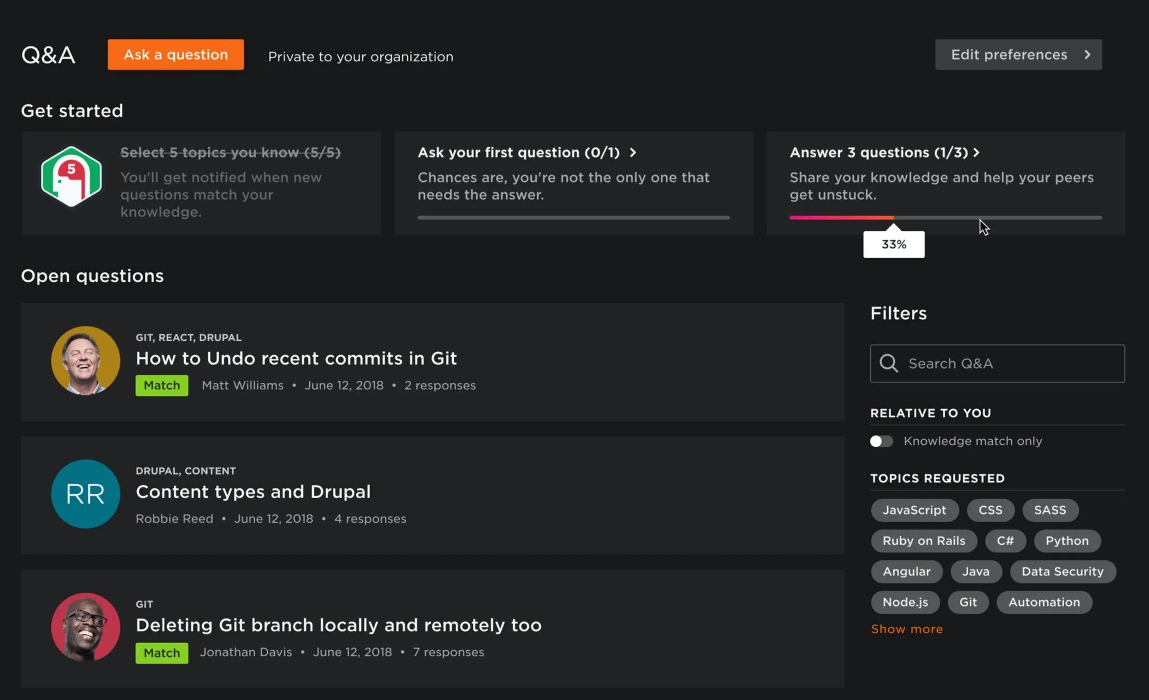Open Jonathan Davis' avatar photo

(x=85, y=627)
